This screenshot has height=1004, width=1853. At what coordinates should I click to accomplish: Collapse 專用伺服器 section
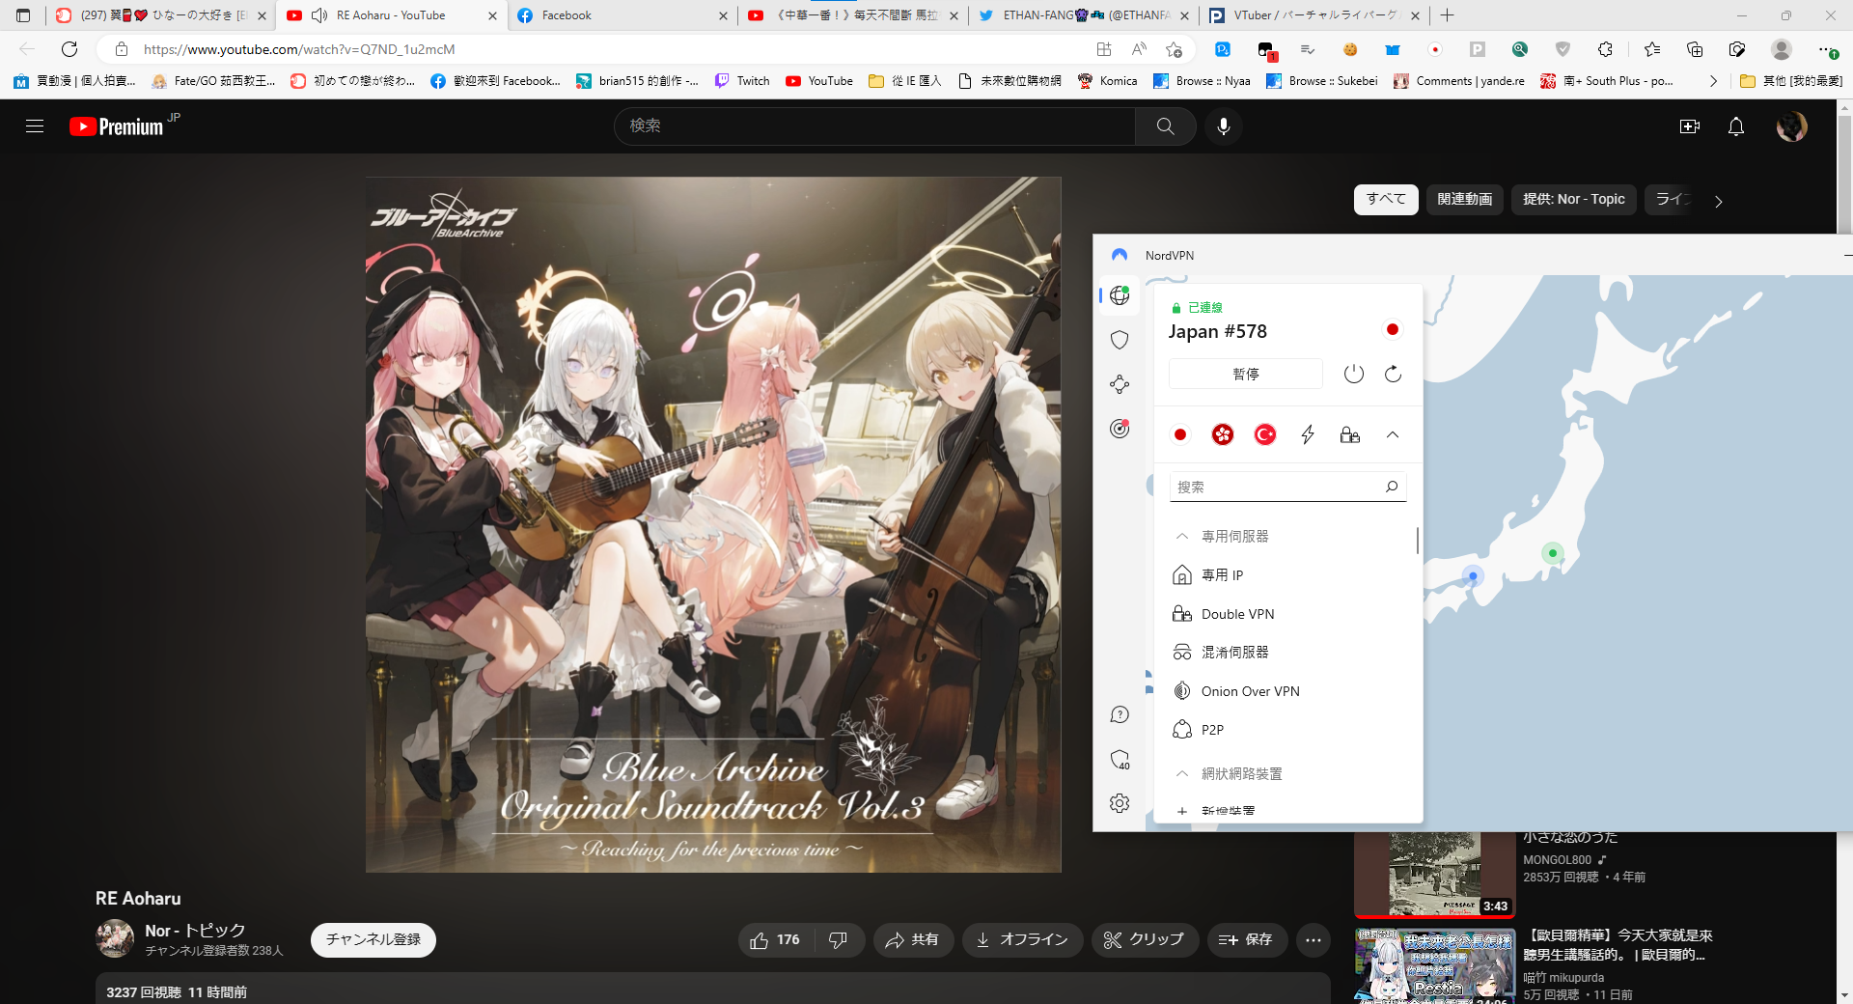click(x=1181, y=536)
